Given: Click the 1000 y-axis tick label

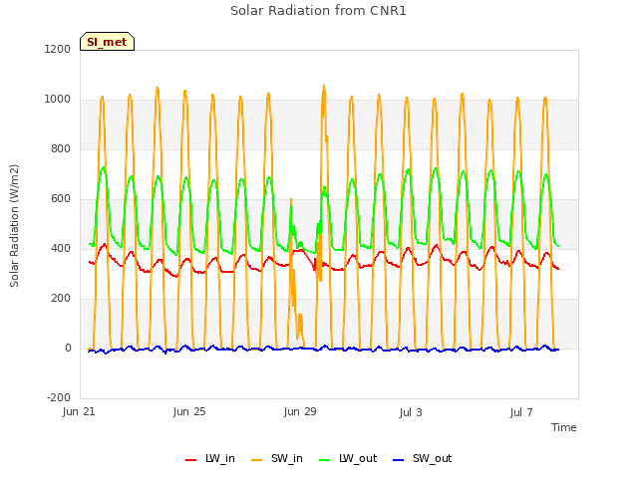Looking at the screenshot, I should coord(58,100).
